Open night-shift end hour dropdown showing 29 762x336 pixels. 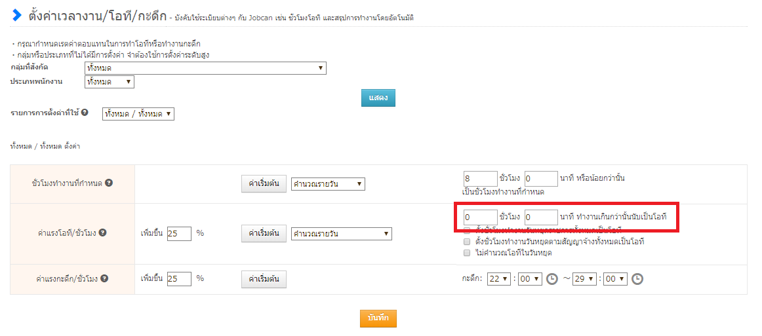[x=585, y=279]
